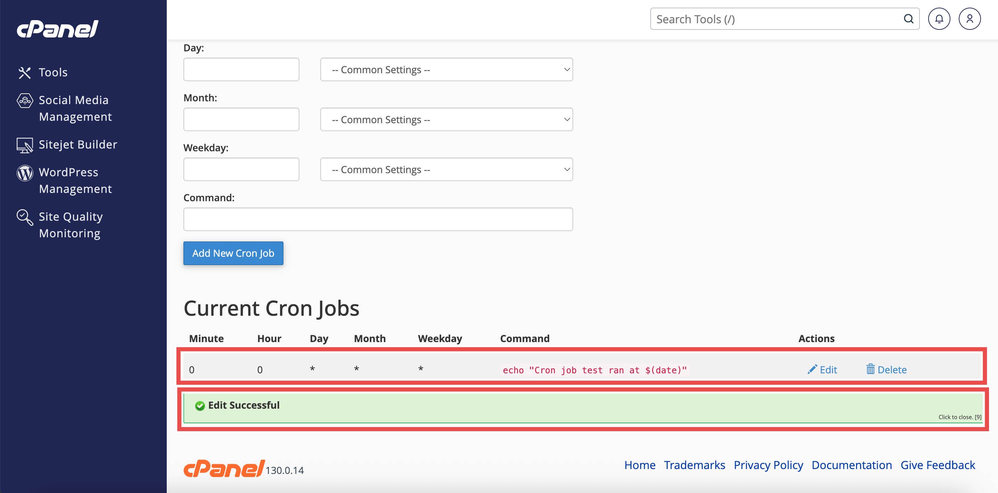Click trash Delete icon for cron job
Viewport: 998px width, 493px height.
point(870,369)
